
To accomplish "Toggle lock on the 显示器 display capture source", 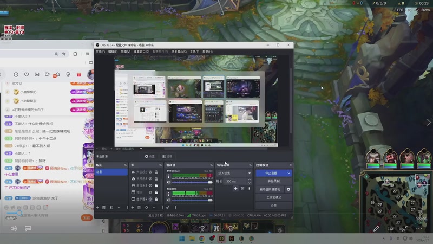I will tap(156, 199).
